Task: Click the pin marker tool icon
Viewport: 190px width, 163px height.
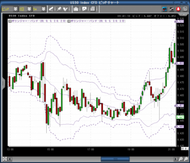Action: coord(59,9)
